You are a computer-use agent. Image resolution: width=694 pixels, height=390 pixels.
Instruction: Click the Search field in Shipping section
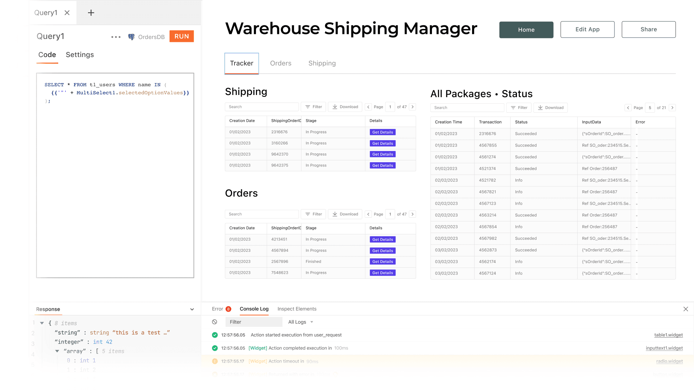pyautogui.click(x=261, y=107)
